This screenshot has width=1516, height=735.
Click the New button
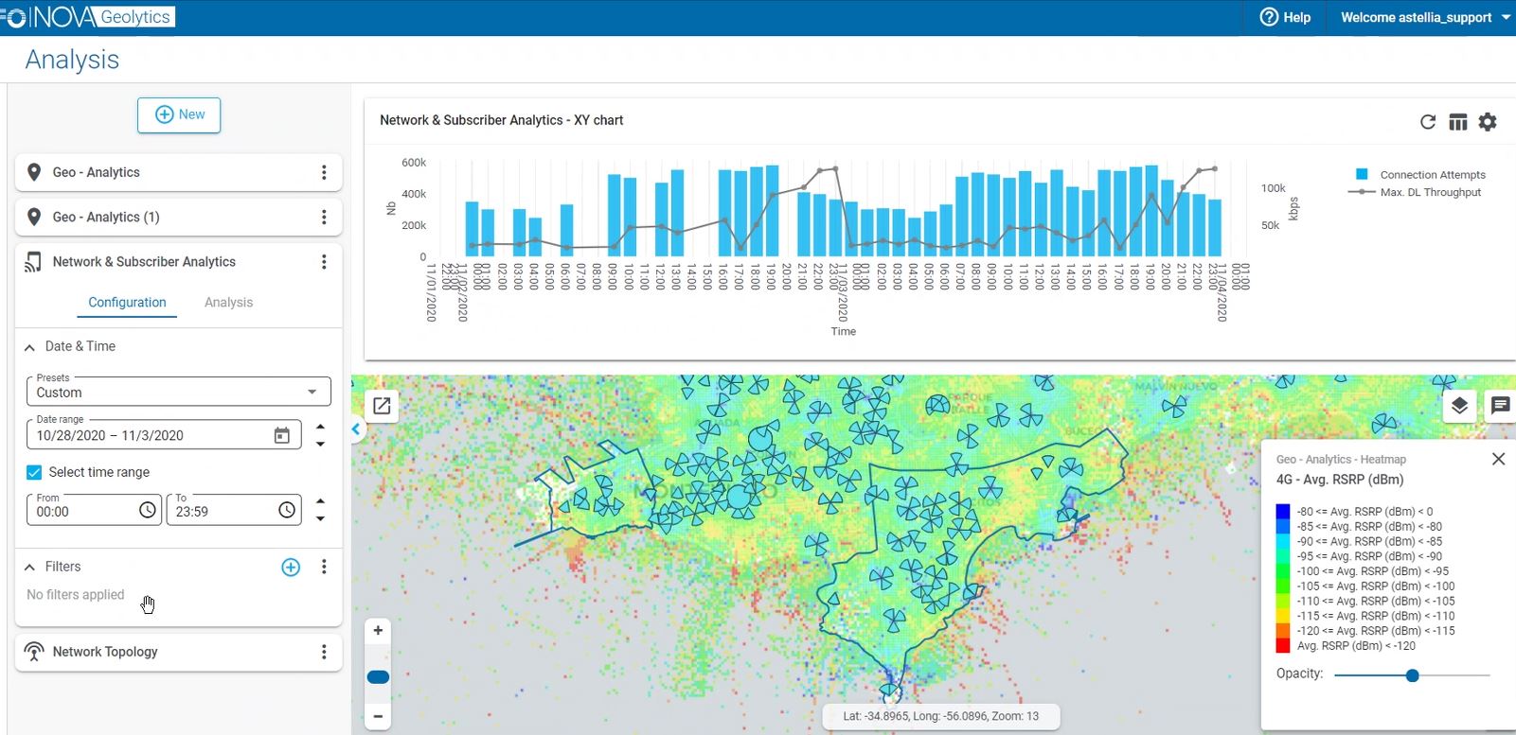[179, 114]
